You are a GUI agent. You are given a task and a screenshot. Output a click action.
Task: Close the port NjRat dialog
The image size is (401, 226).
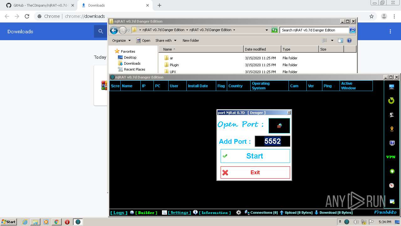click(289, 112)
